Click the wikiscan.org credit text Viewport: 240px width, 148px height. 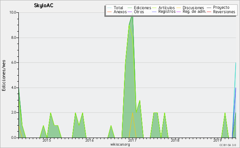[x=120, y=144]
